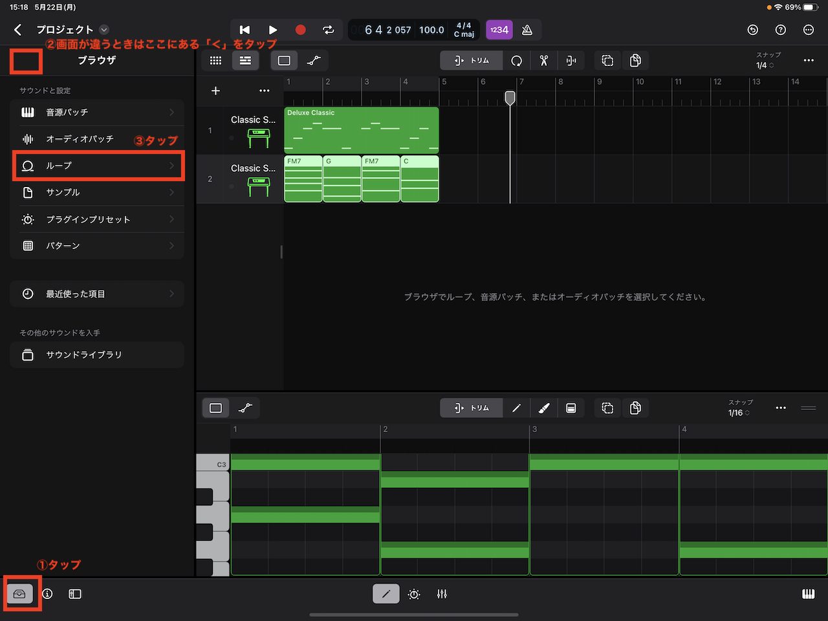Open the Plug-ins dial icon
Screen dimensions: 828x621
(x=414, y=594)
